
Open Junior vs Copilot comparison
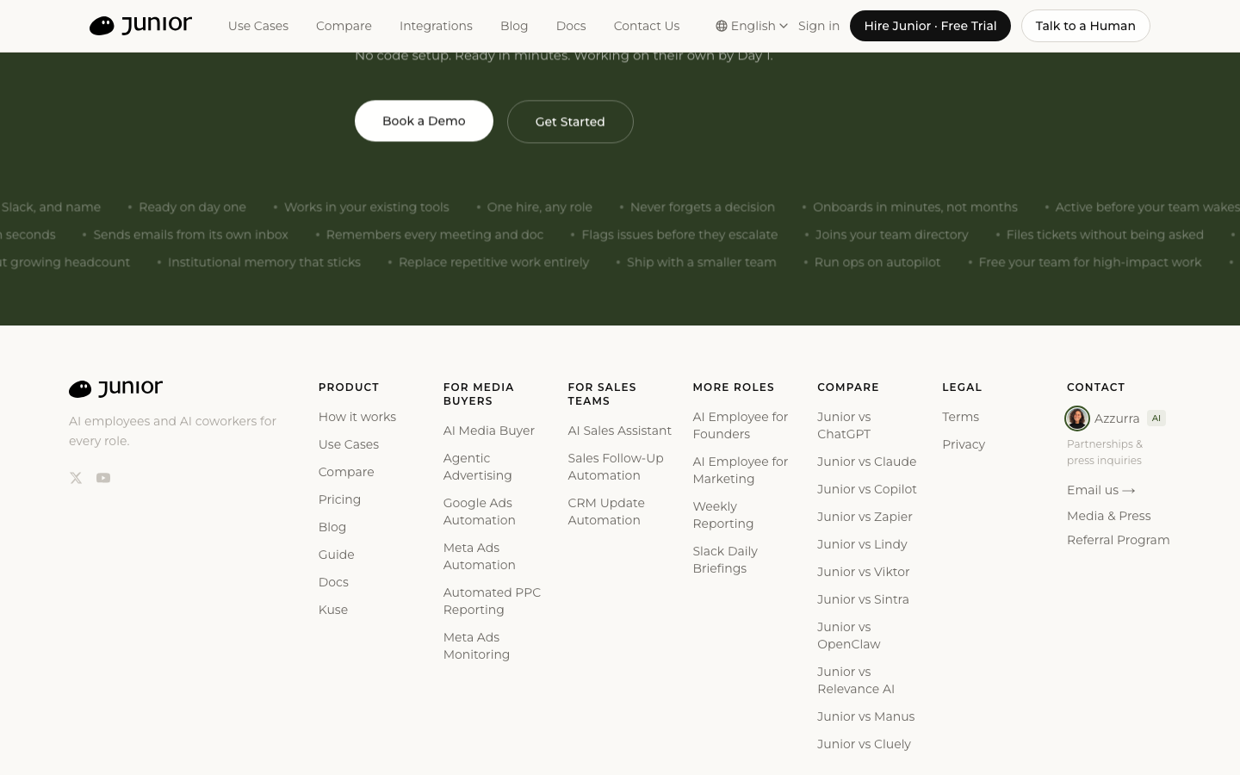point(867,489)
